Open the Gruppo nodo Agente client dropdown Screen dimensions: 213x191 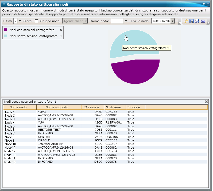point(86,21)
